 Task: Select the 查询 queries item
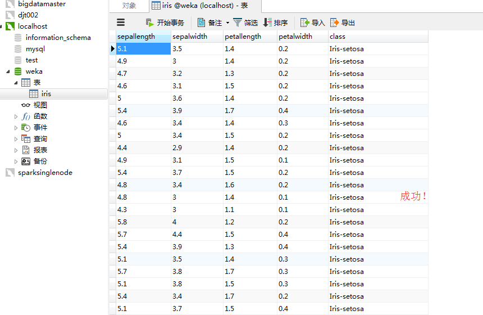[40, 139]
